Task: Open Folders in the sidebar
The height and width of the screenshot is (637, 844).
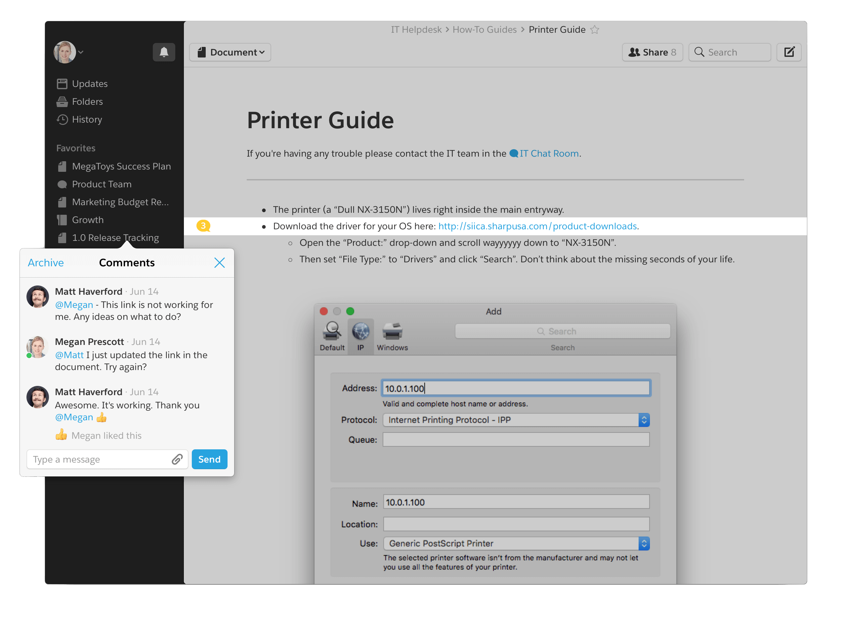Action: click(87, 101)
